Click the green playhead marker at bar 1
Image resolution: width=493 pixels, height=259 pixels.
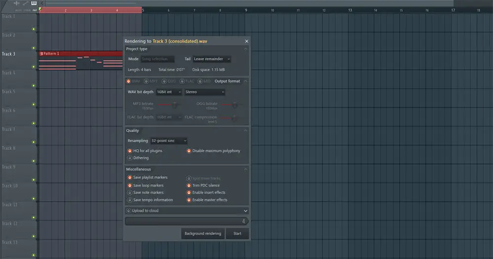[40, 9]
